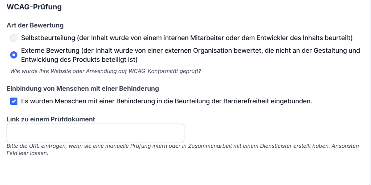This screenshot has width=371, height=185.
Task: Click the 'Link zu einem Prüfdokument' field label
Action: pos(51,119)
